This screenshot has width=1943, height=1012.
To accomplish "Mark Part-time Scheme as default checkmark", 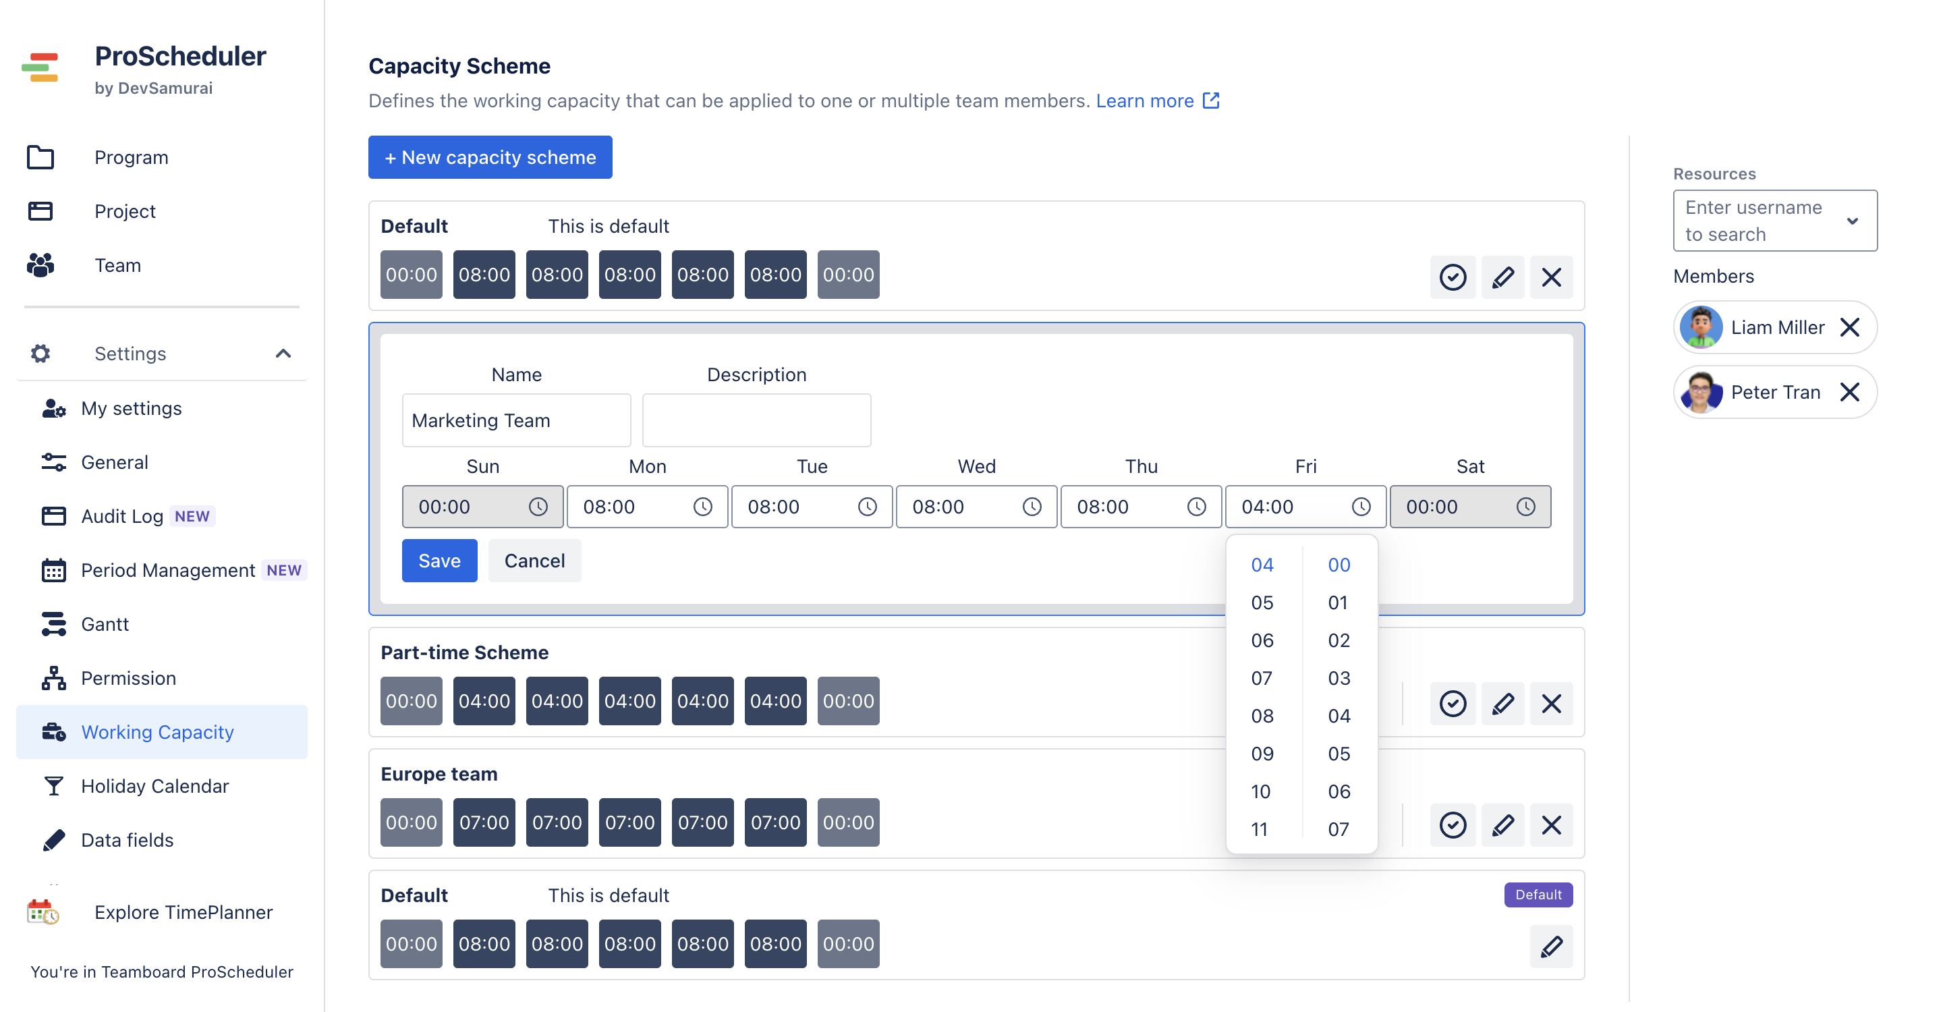I will pos(1452,704).
